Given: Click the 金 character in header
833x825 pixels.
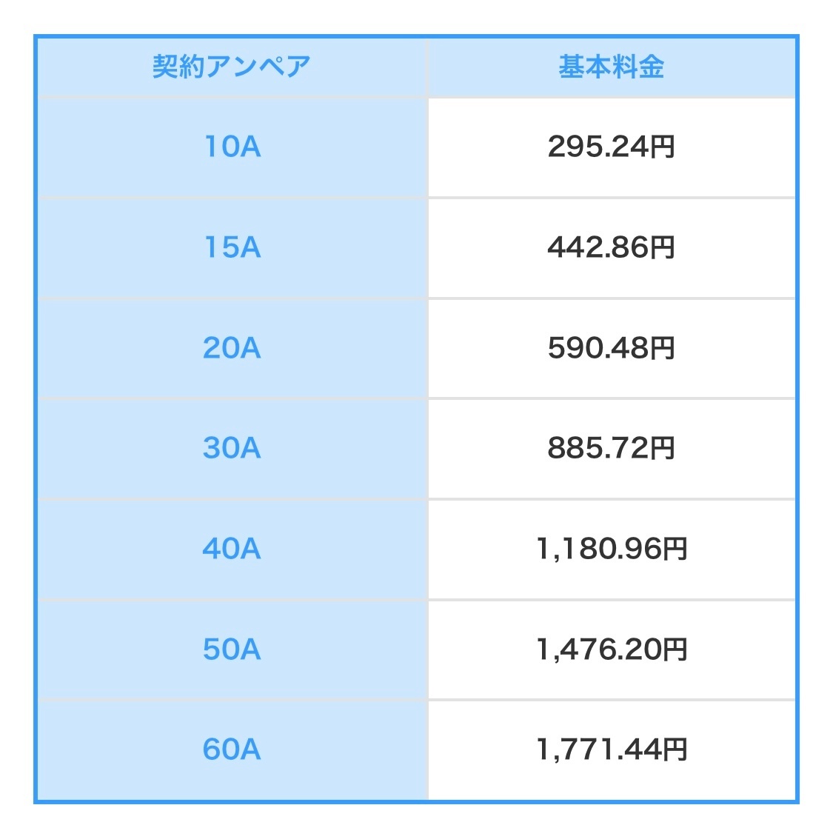Looking at the screenshot, I should pyautogui.click(x=652, y=67).
